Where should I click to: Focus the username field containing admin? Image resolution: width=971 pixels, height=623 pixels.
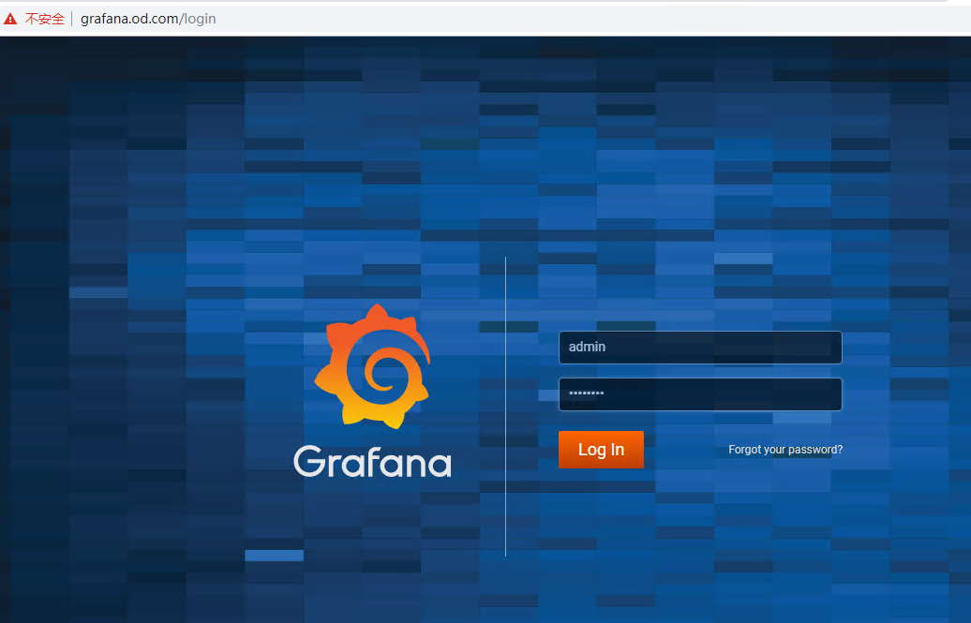point(699,348)
